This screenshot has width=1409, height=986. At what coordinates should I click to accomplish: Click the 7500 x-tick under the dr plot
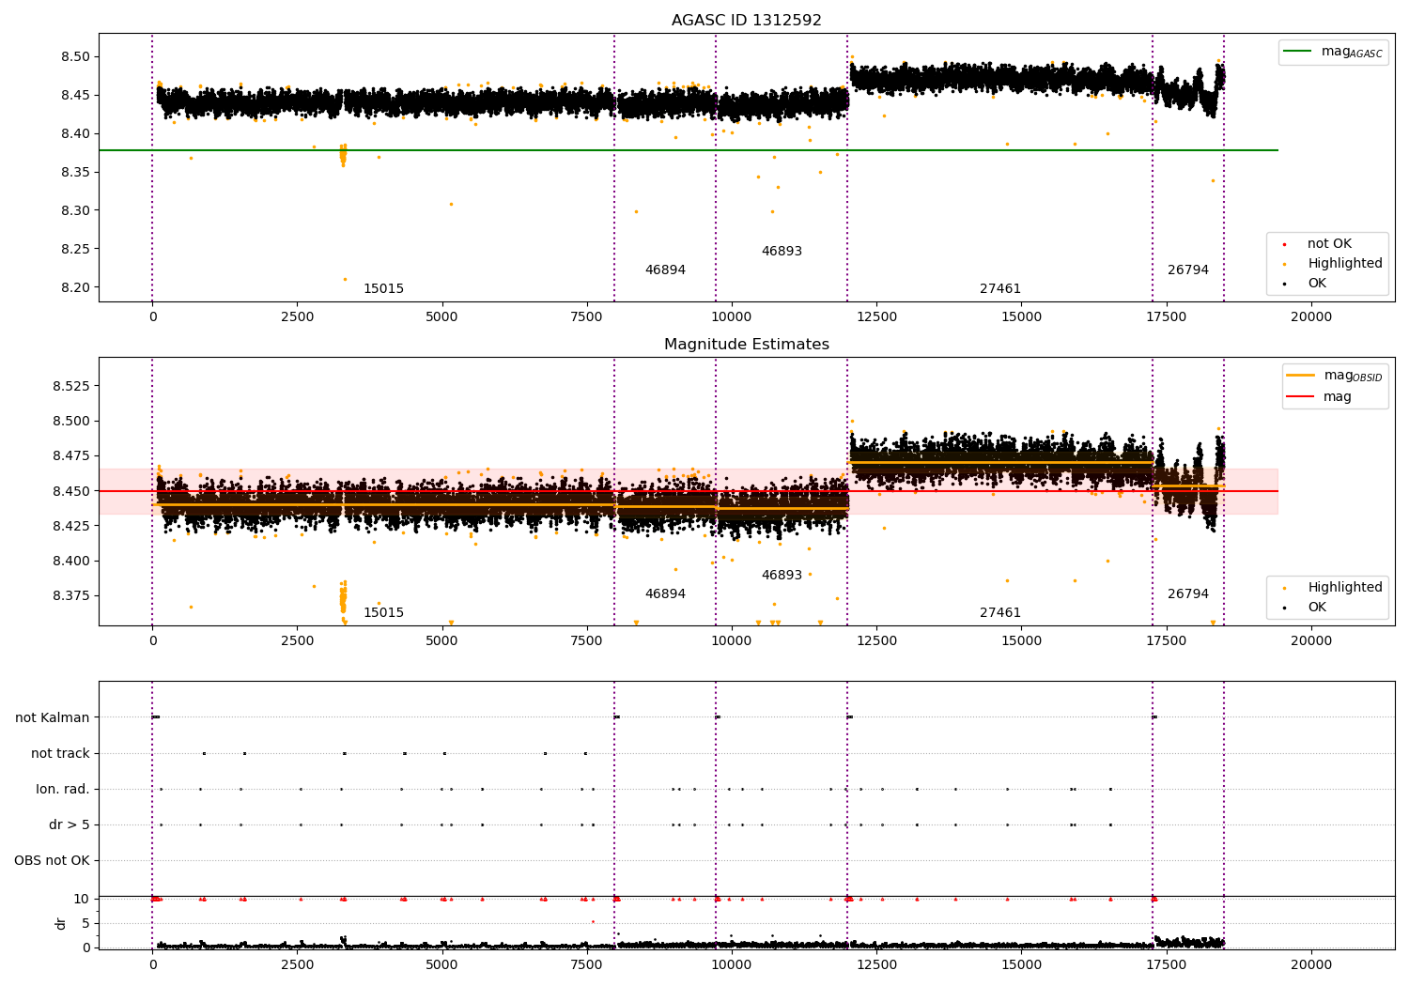tap(586, 964)
